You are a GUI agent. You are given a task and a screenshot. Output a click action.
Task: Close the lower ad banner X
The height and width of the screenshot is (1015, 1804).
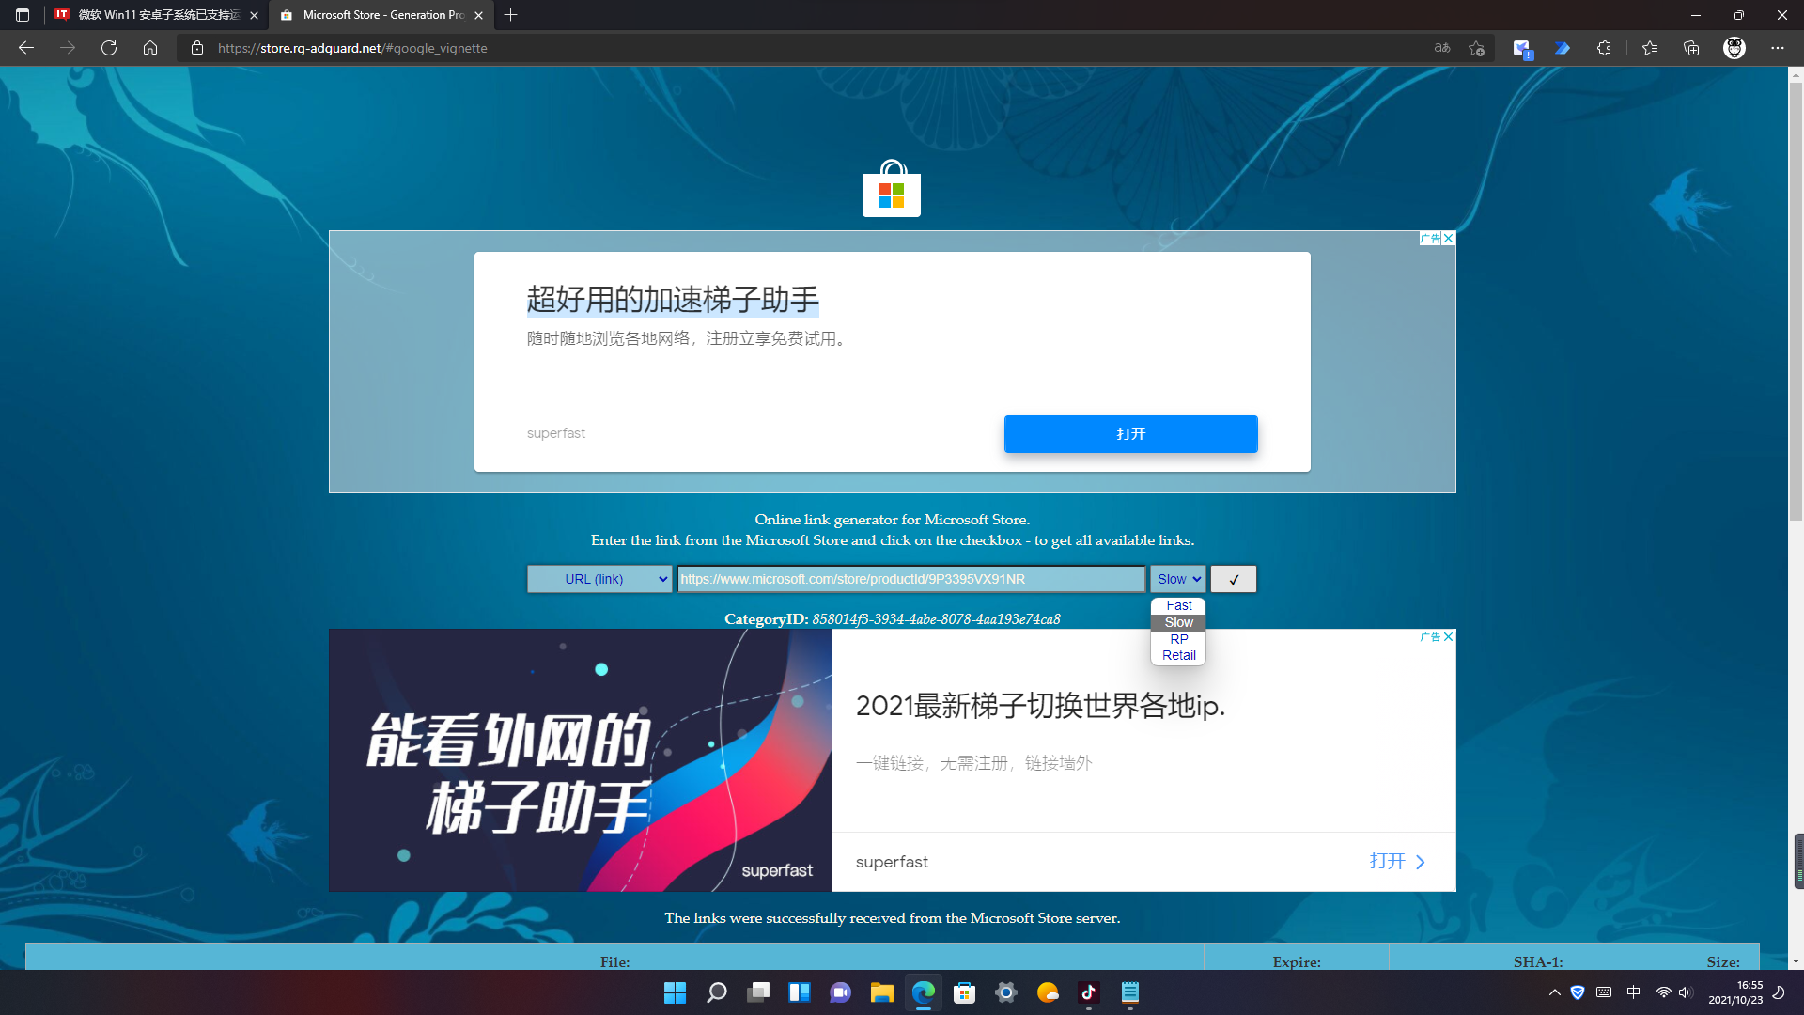pyautogui.click(x=1449, y=636)
